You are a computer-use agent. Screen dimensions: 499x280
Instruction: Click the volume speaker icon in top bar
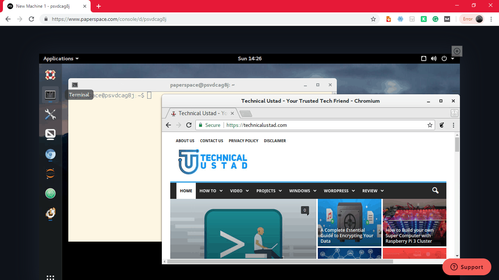pos(434,58)
